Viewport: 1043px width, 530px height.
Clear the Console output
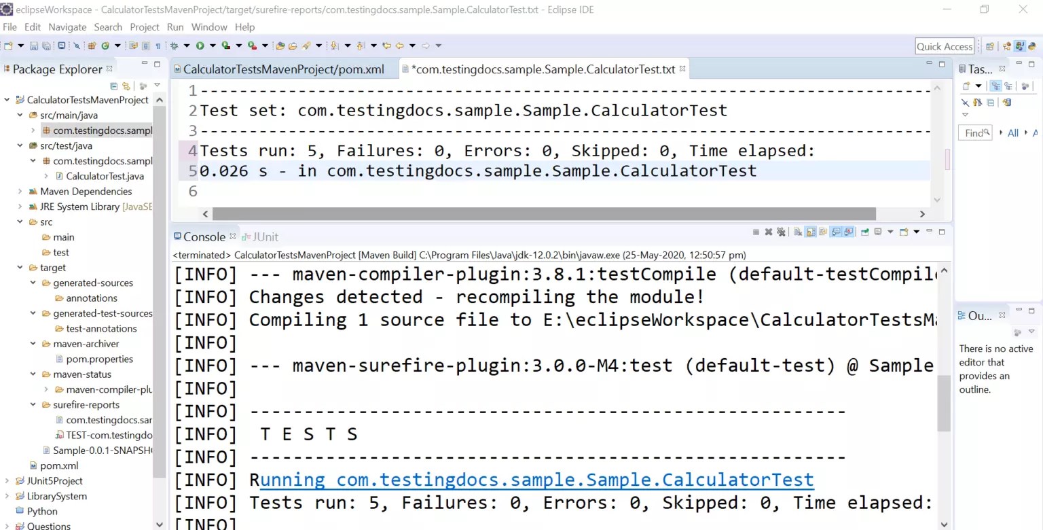799,232
